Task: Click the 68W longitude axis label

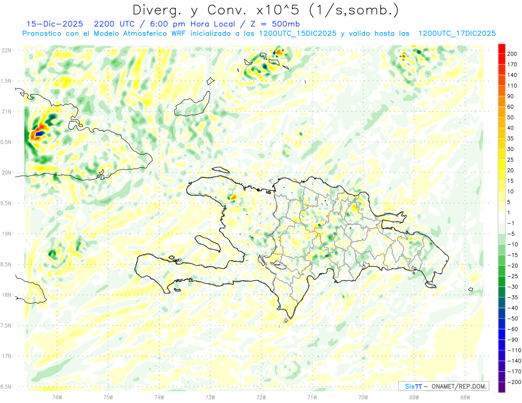Action: pos(465,397)
